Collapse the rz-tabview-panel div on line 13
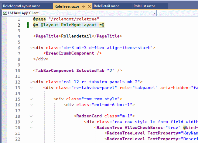 pyautogui.click(x=31, y=88)
